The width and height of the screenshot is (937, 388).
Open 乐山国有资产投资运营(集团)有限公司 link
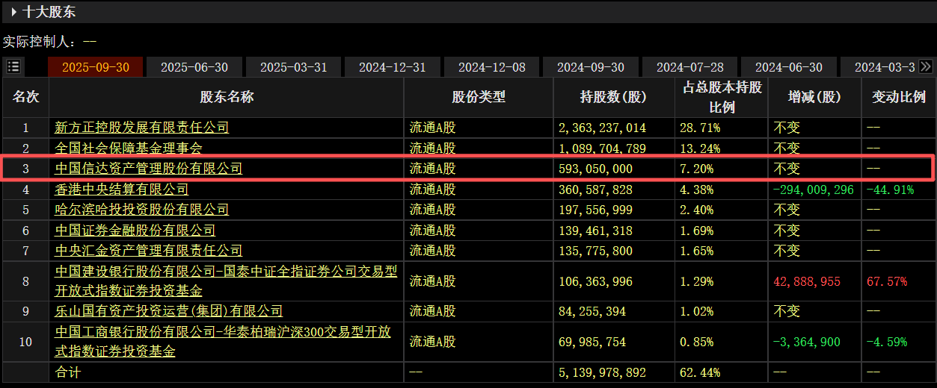[x=169, y=310]
